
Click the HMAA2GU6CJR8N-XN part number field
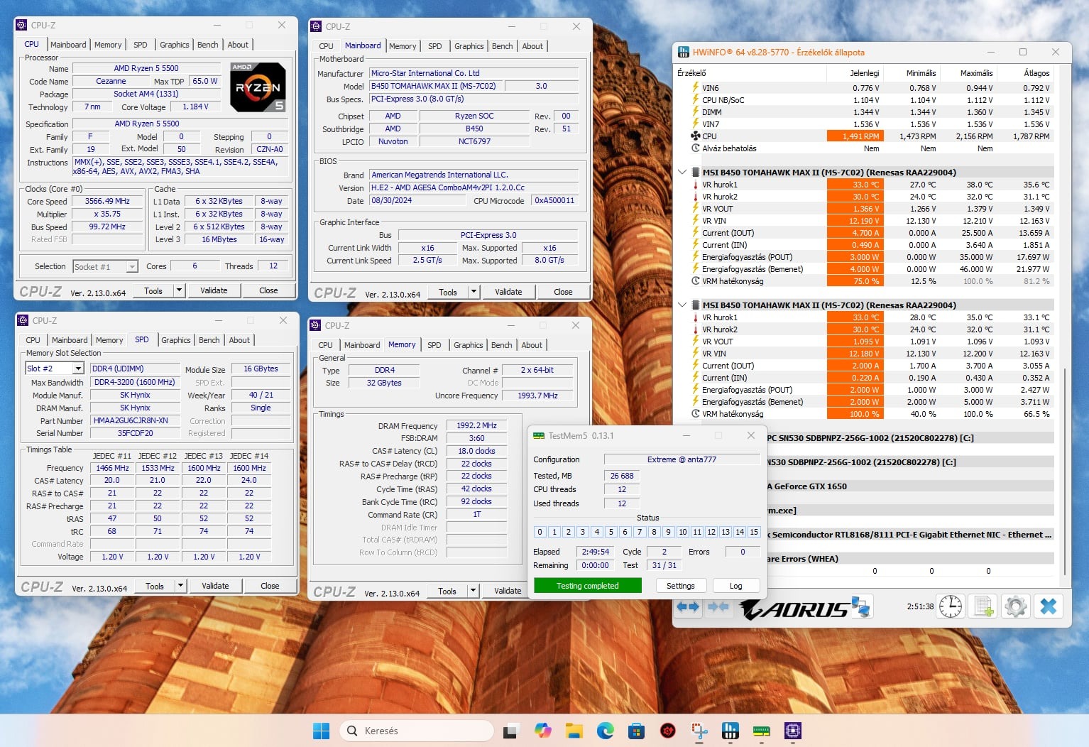tap(134, 420)
